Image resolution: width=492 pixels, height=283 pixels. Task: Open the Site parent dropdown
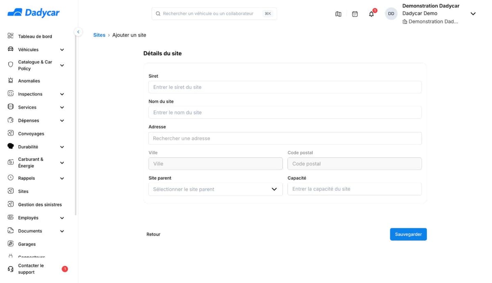pos(215,189)
